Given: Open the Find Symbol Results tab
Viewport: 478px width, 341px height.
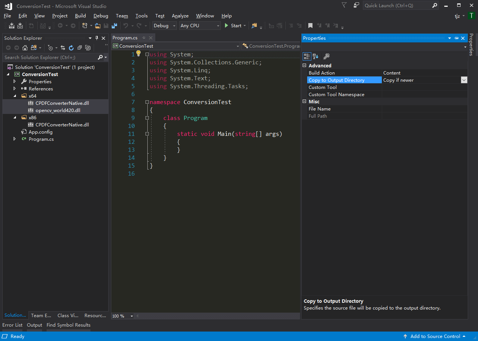Looking at the screenshot, I should (x=69, y=325).
